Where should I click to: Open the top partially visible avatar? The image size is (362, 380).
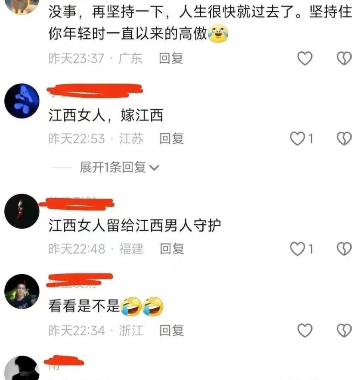(22, 7)
